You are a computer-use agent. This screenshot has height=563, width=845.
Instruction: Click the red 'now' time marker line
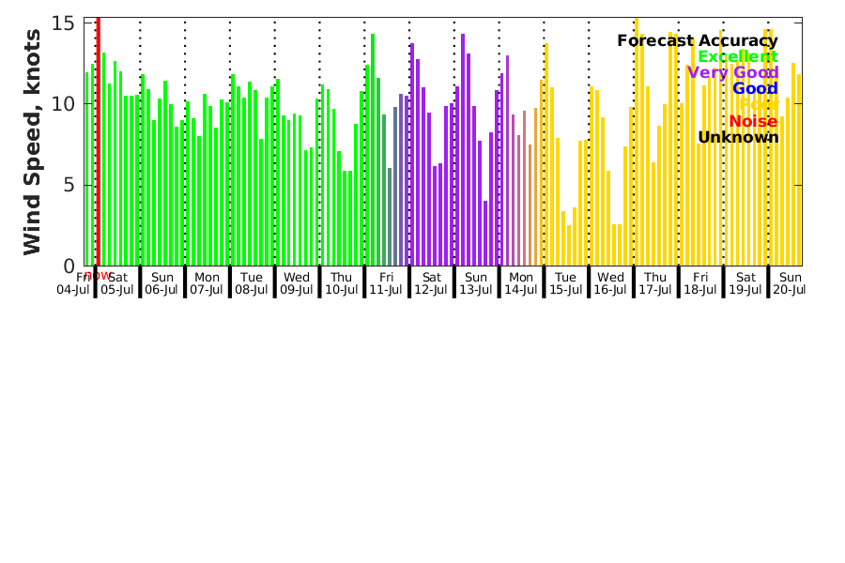click(x=98, y=141)
